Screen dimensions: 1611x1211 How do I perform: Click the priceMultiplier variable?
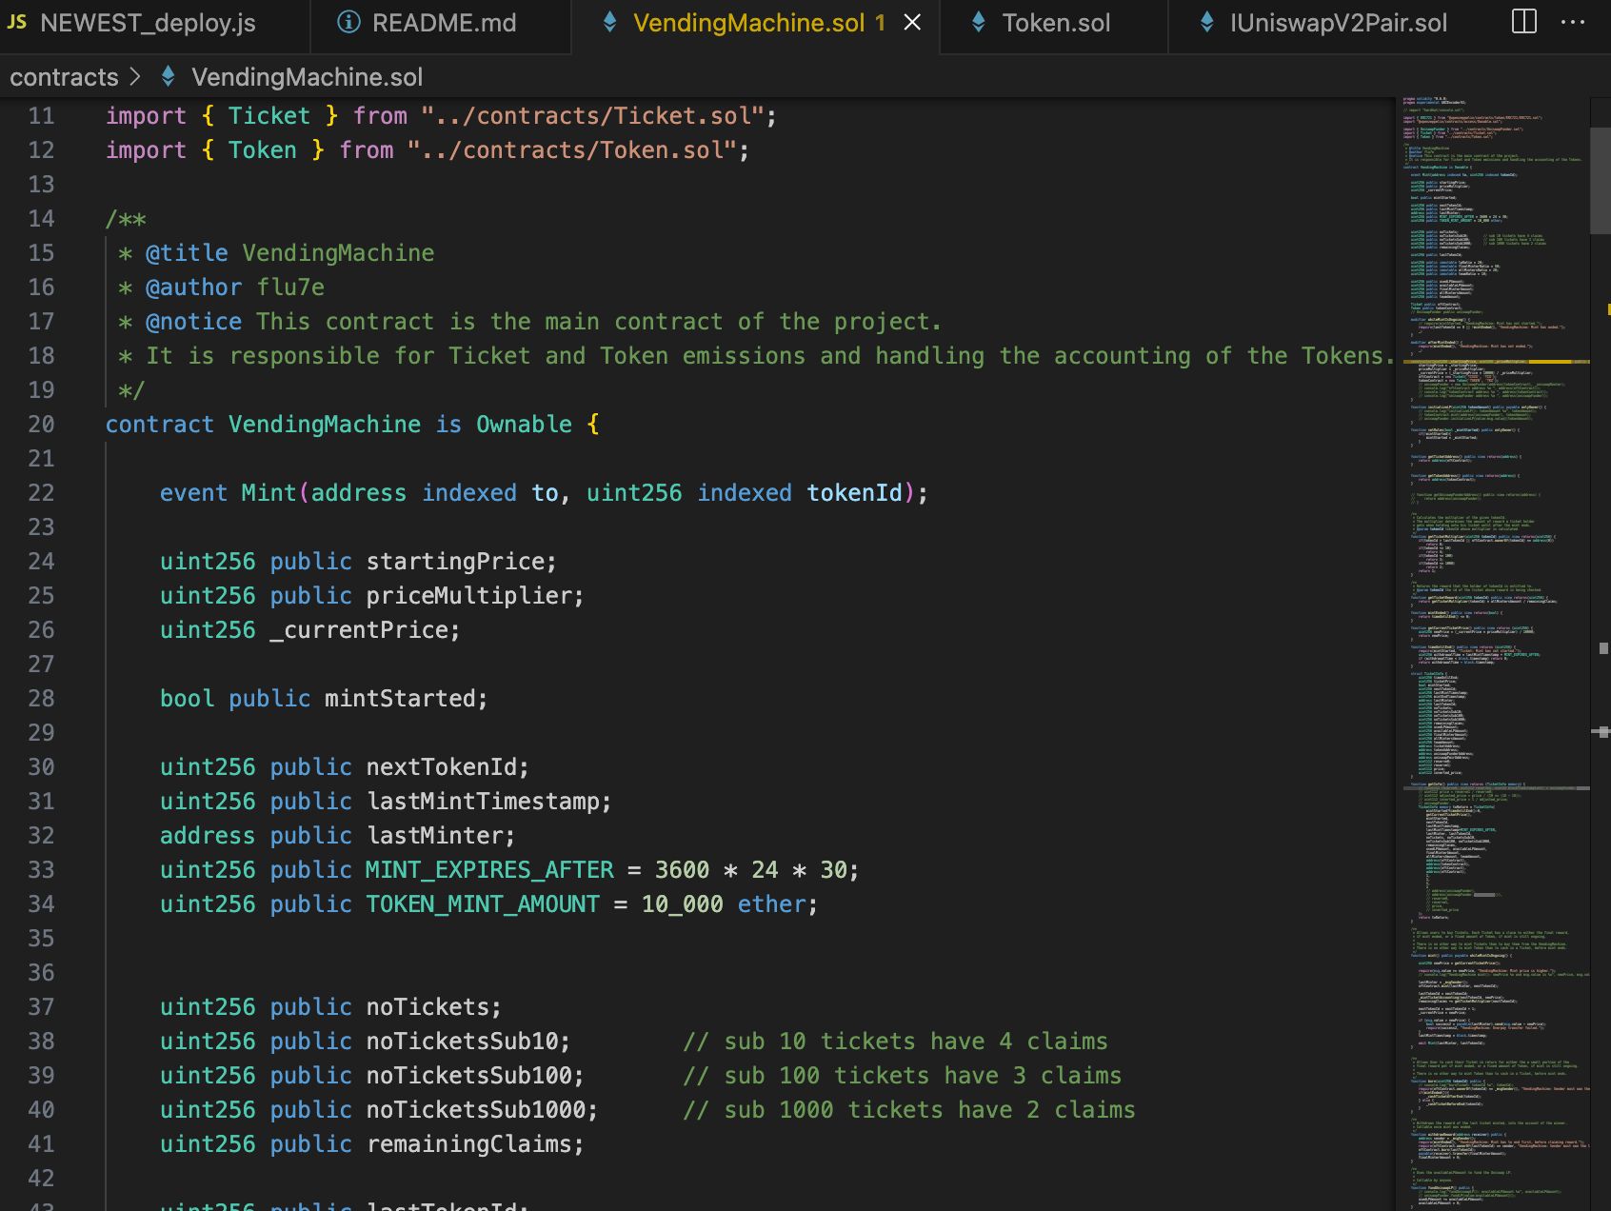pyautogui.click(x=468, y=596)
